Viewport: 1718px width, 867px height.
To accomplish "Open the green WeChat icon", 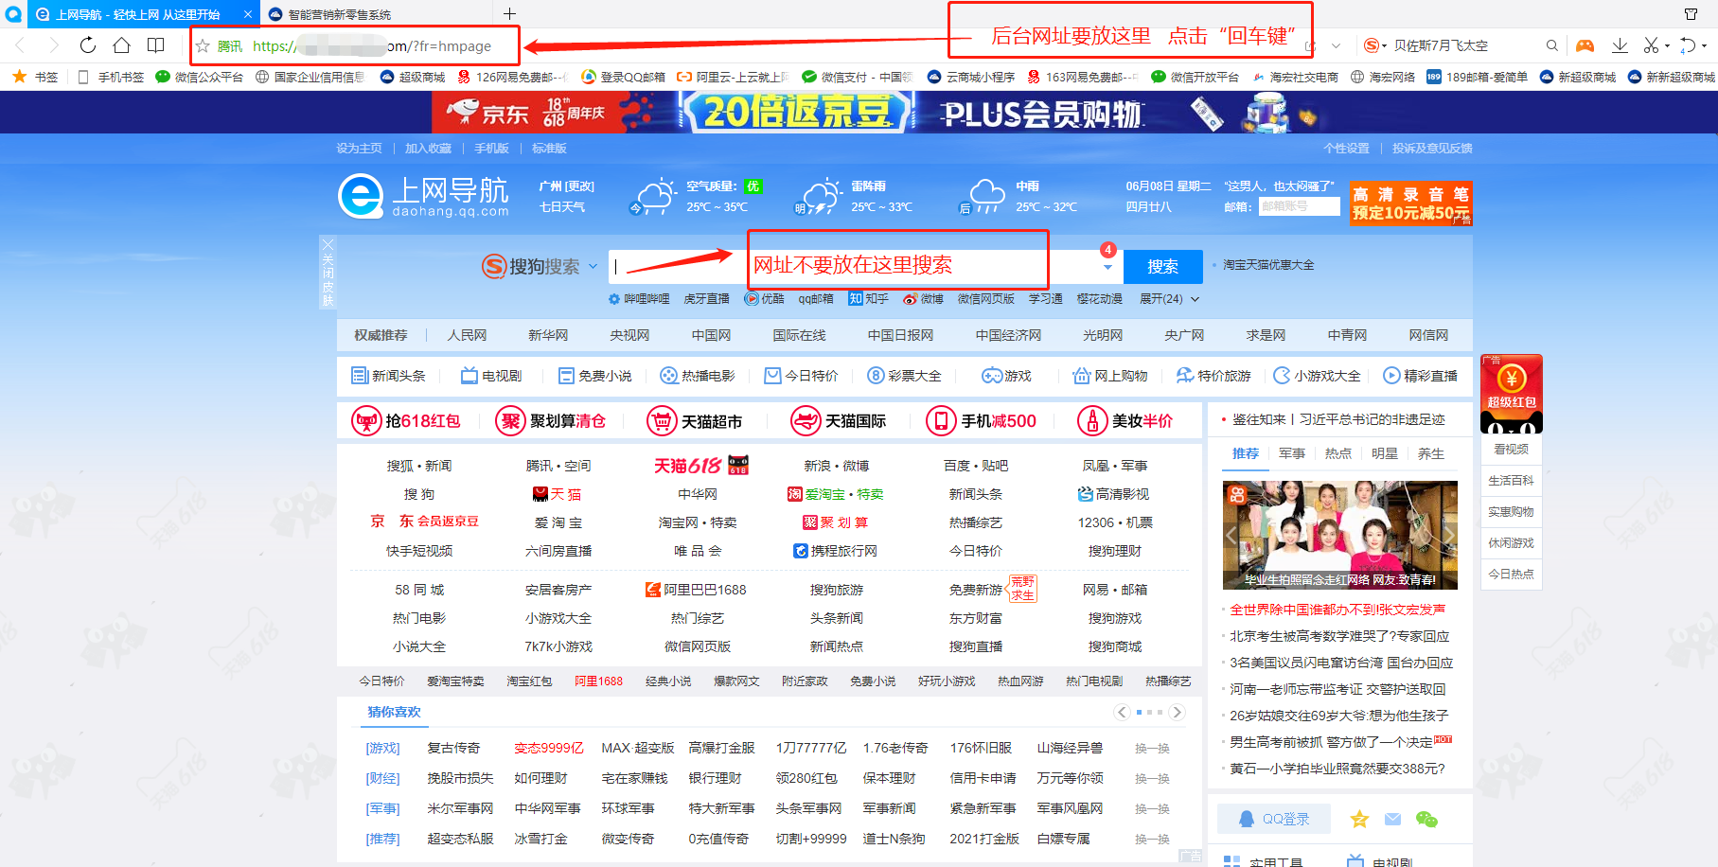I will (x=1426, y=819).
